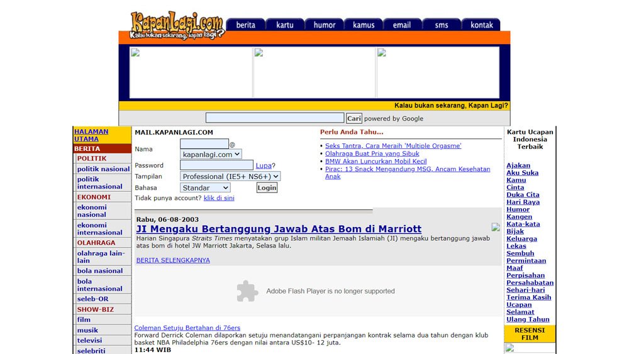The image size is (629, 354).
Task: Focus the Password field
Action: pos(216,165)
